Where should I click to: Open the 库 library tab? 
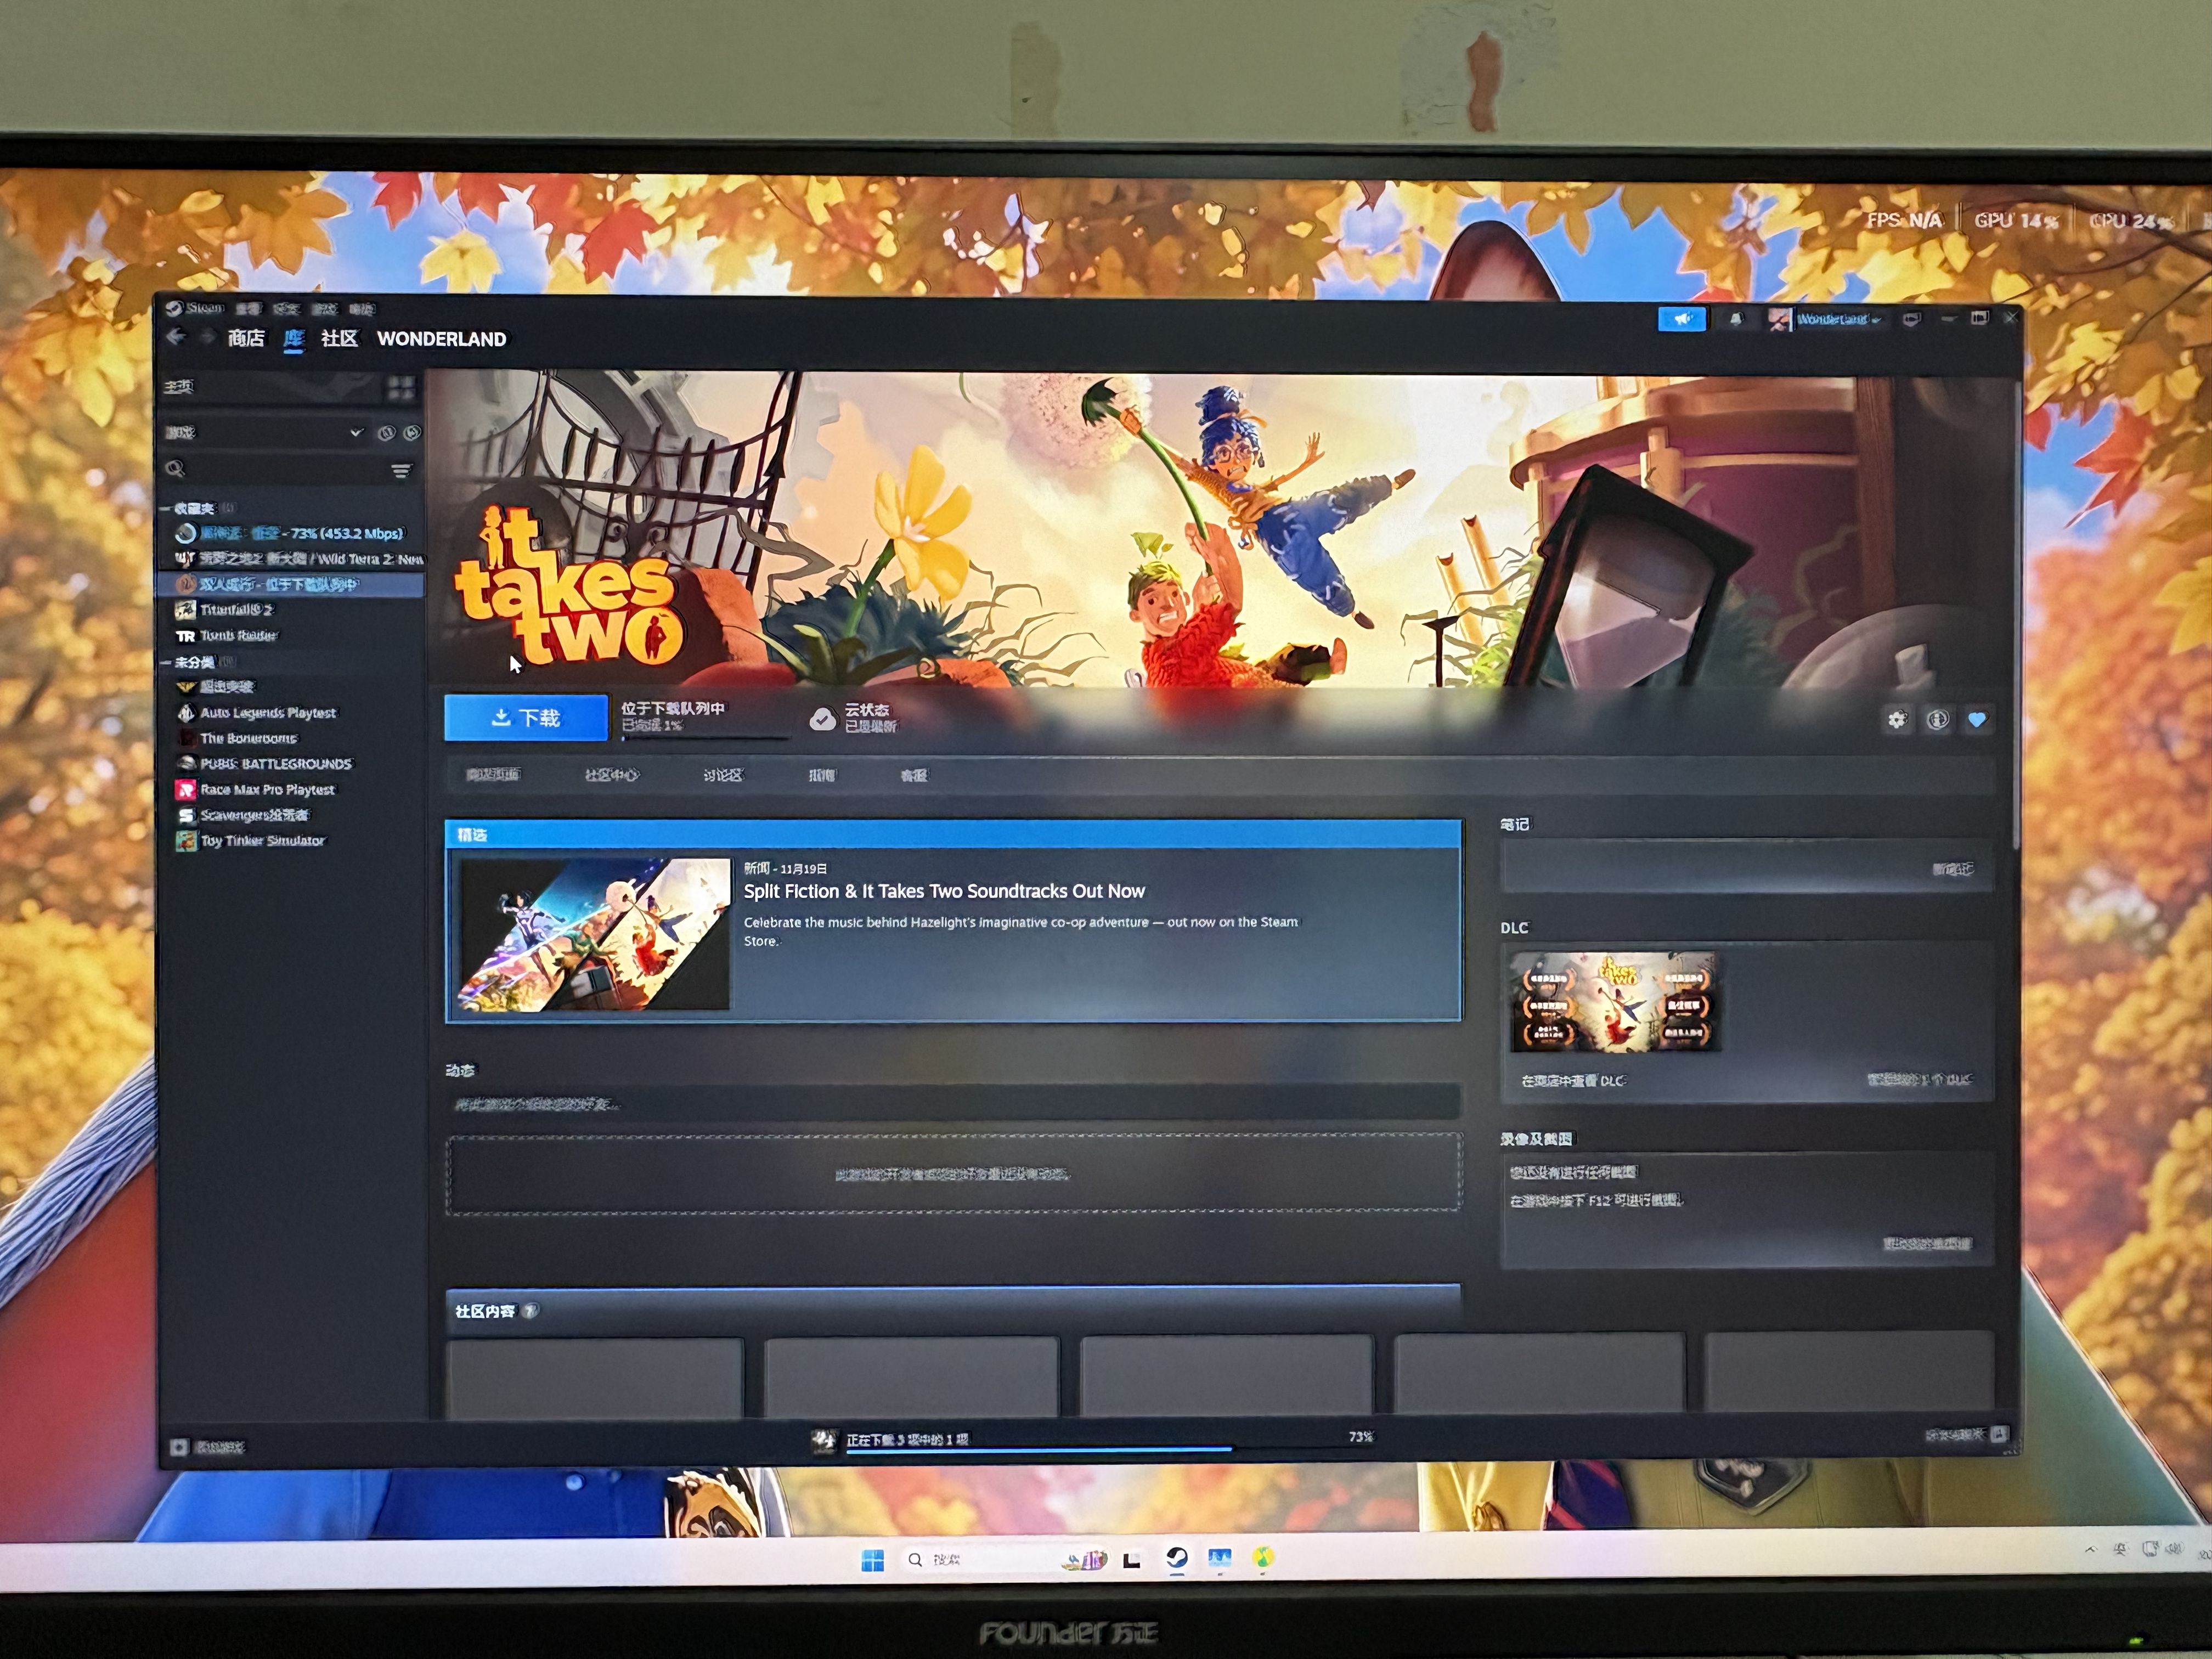293,338
